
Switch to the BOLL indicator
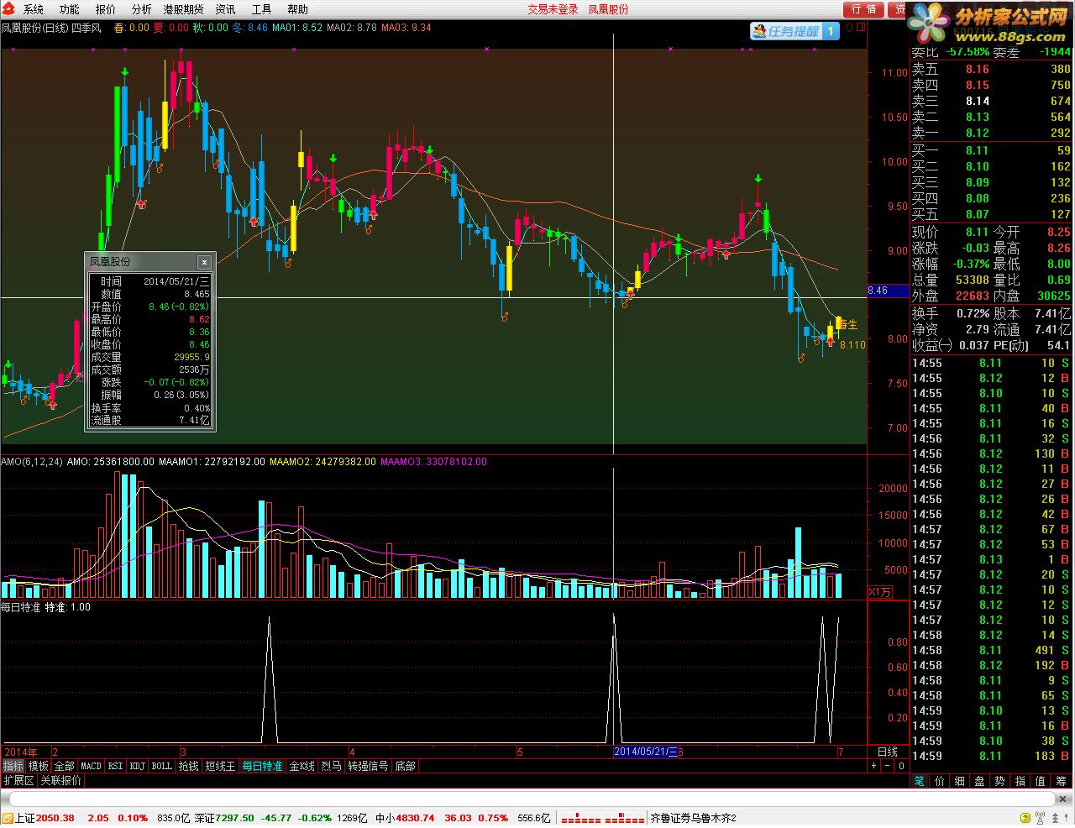point(162,766)
